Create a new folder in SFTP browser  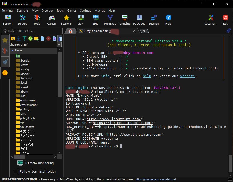click(x=36, y=38)
